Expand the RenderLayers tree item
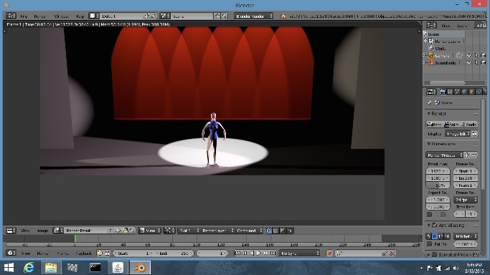Viewport: 490px width, 275px height. click(425, 41)
